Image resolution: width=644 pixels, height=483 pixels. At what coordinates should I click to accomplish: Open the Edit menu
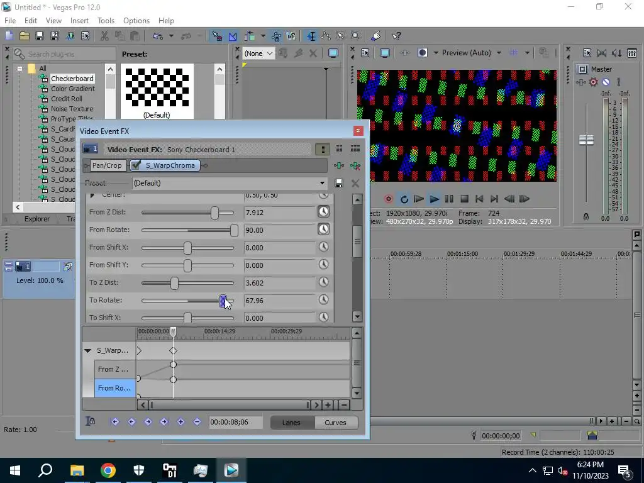[x=30, y=21]
